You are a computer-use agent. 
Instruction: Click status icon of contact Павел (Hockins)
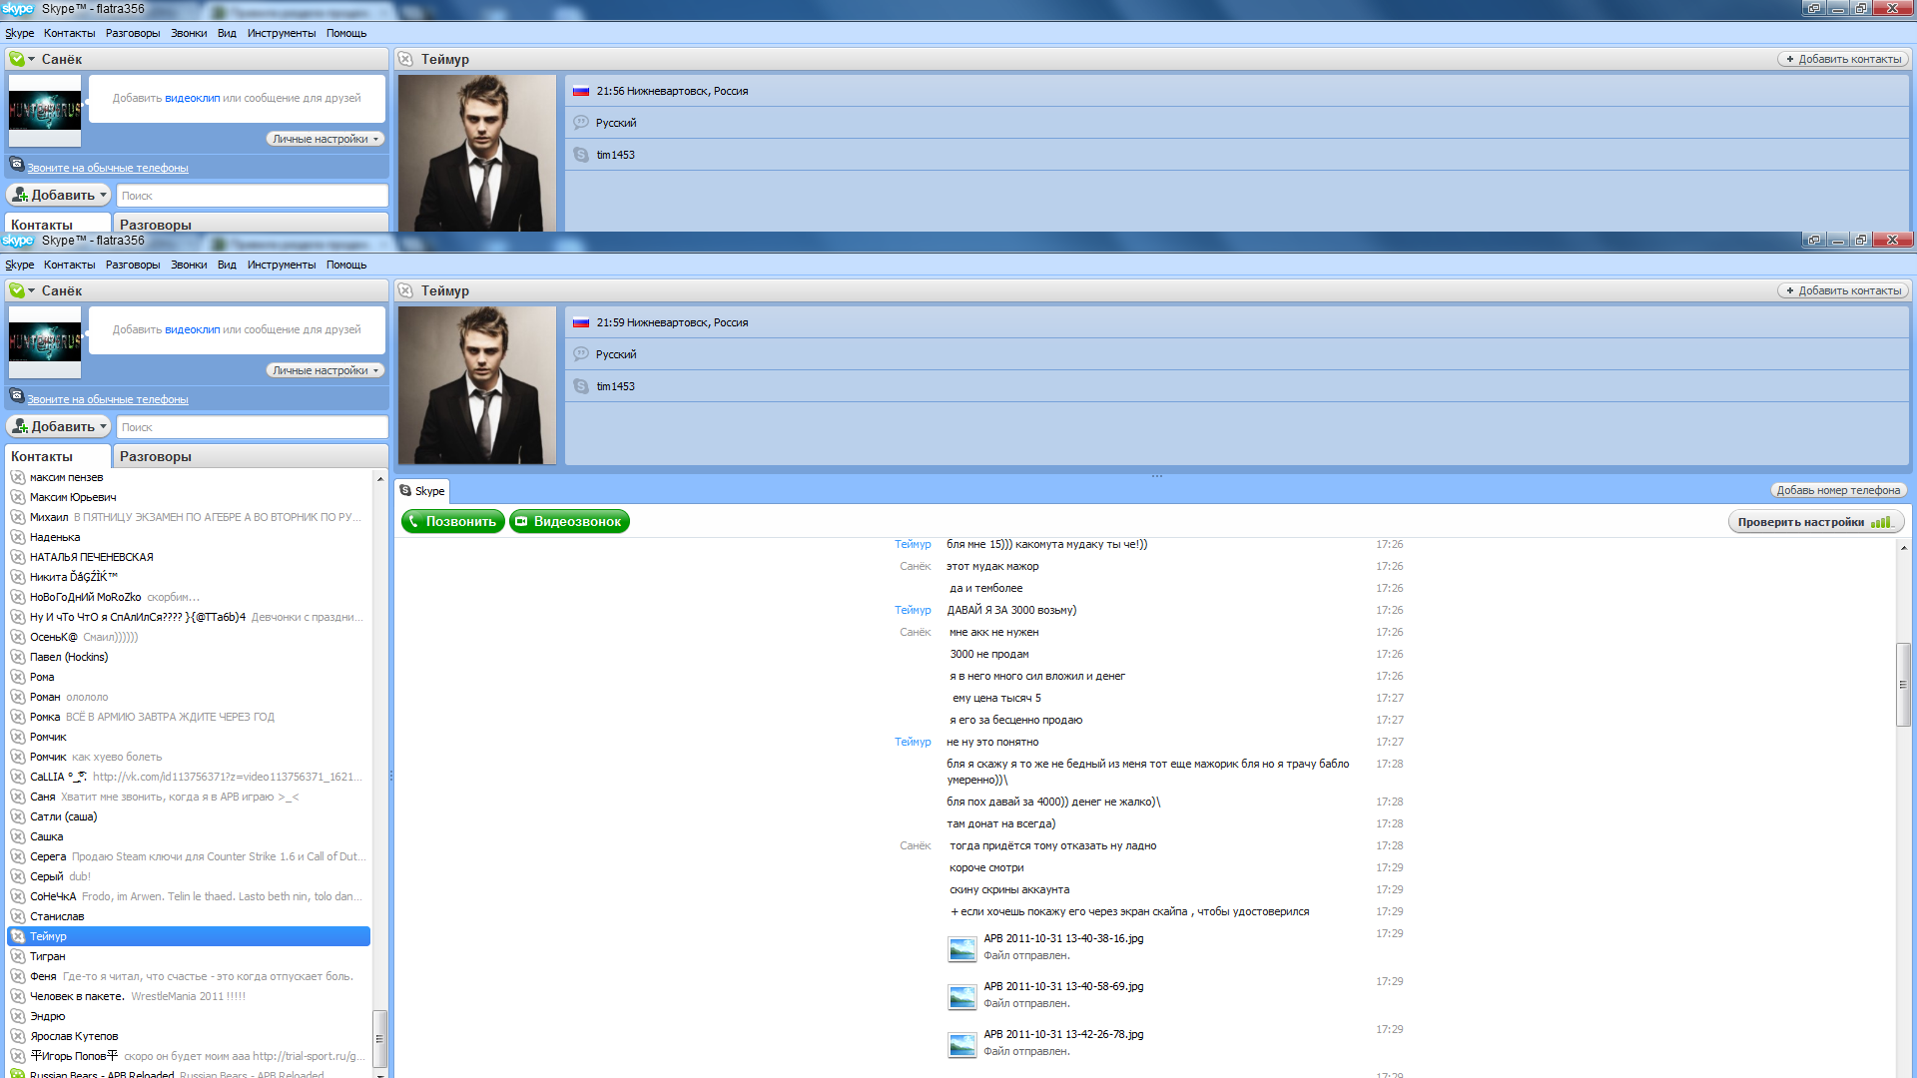(x=18, y=657)
